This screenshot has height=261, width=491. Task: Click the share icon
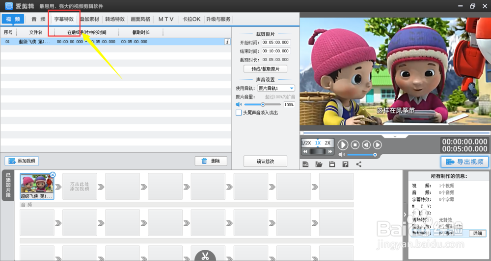359,164
